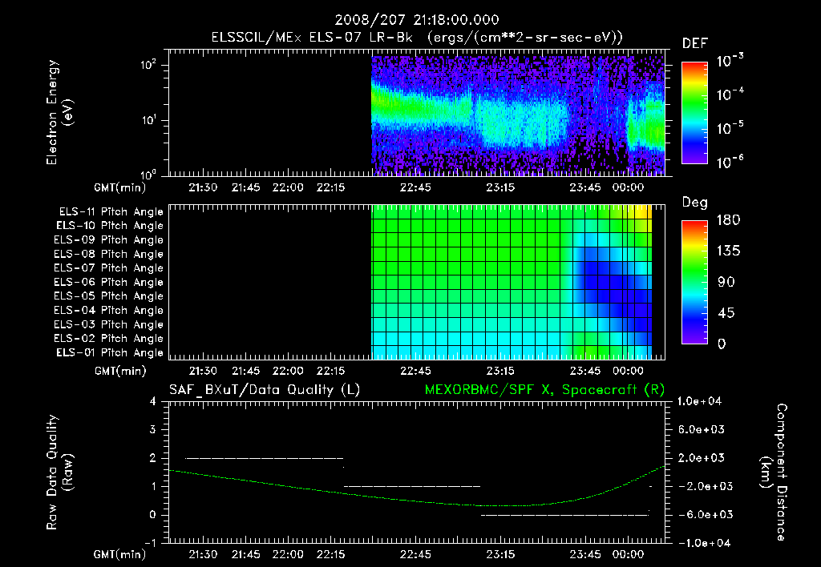Click the white data quality segment at level 0

[x=564, y=515]
